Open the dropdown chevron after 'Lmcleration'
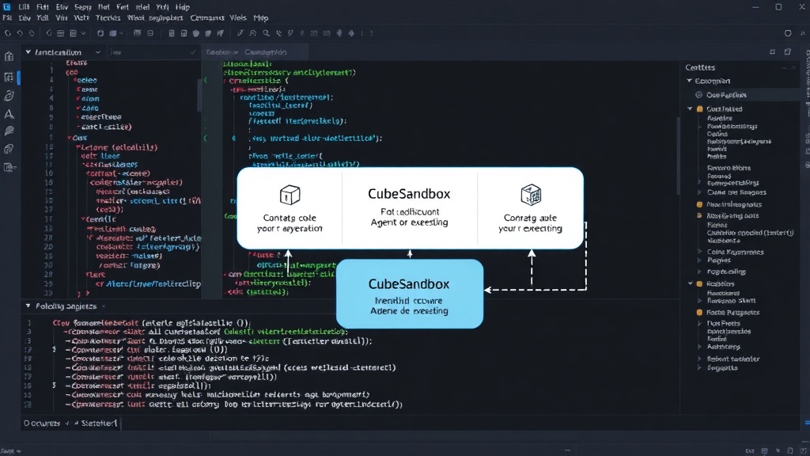 pyautogui.click(x=97, y=52)
